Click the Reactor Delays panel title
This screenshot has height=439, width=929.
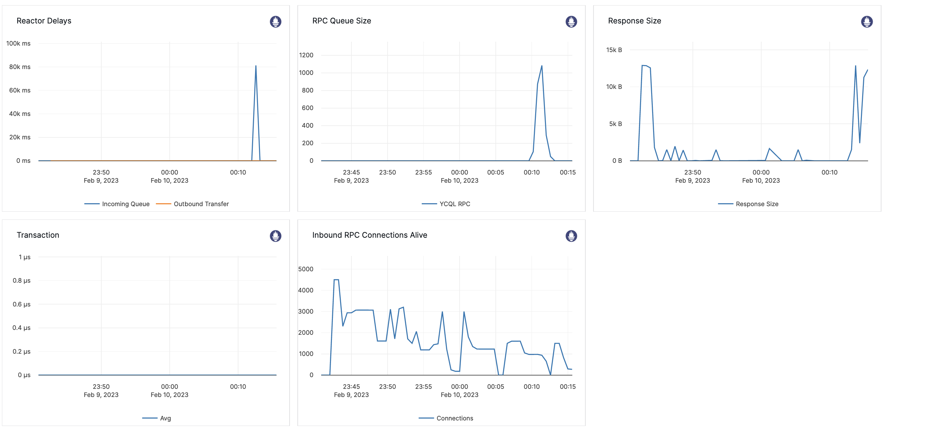[44, 21]
